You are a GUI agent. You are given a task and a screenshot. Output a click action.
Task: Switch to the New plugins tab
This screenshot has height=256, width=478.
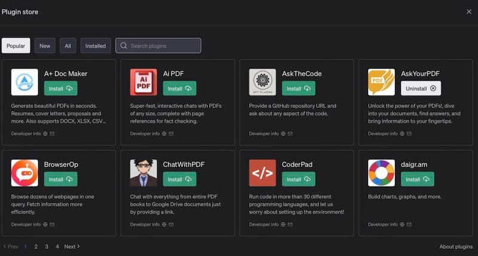click(45, 46)
